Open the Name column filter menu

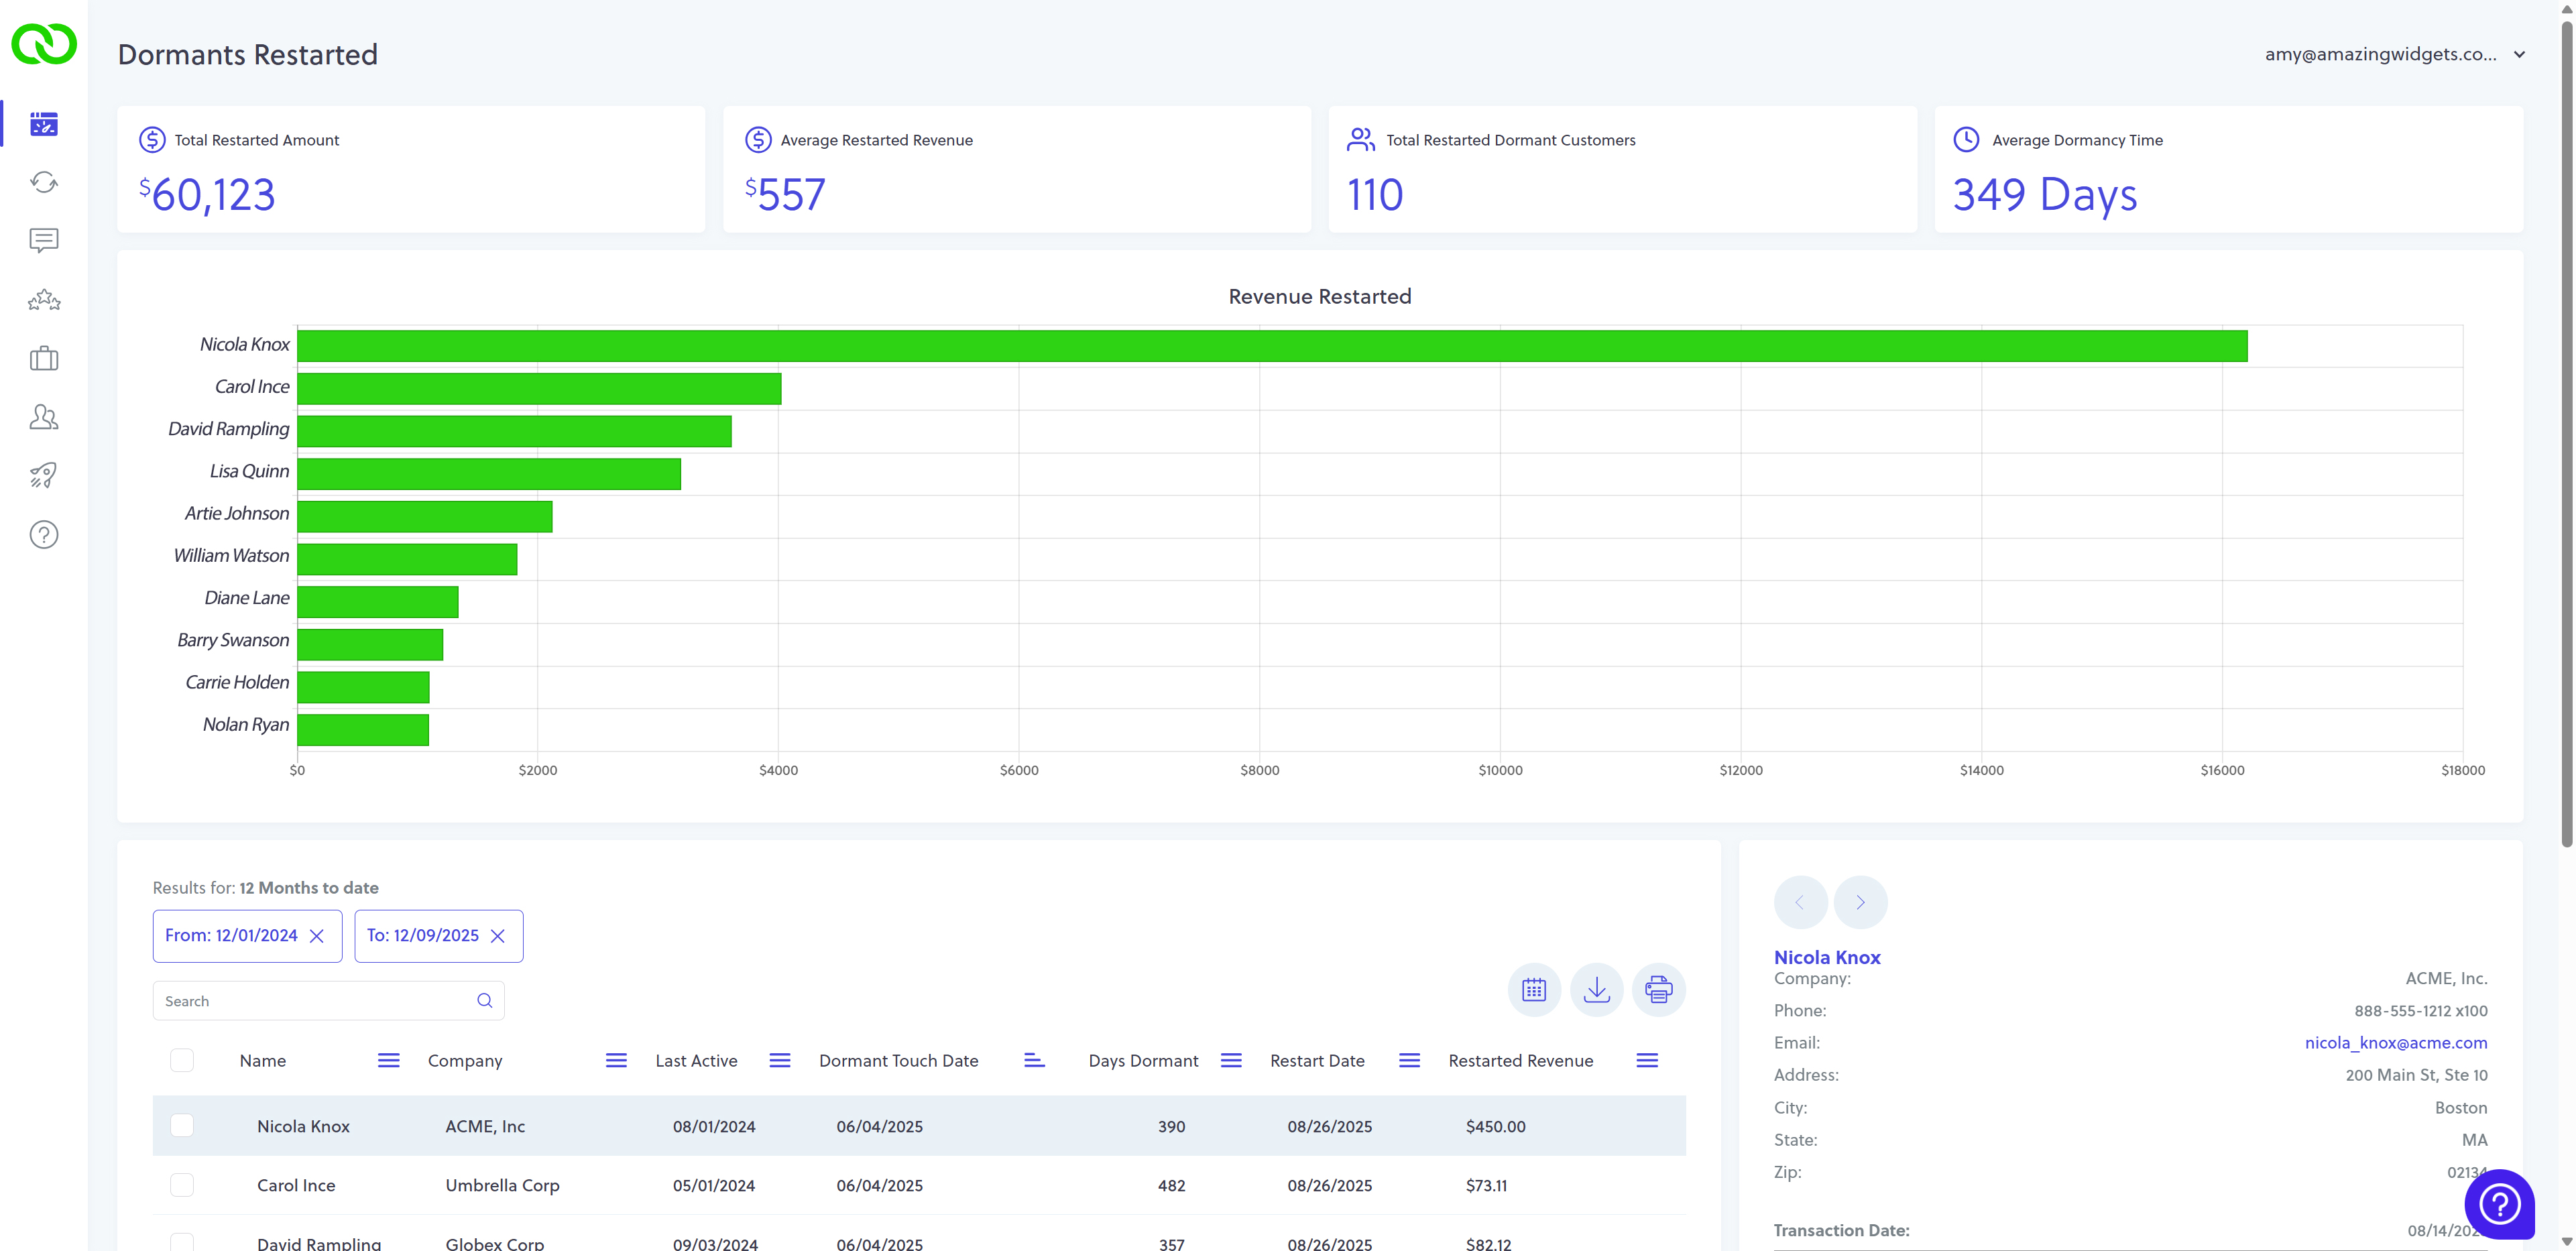(388, 1060)
